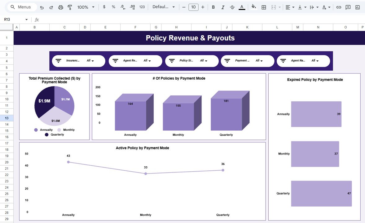The image size is (365, 223).
Task: Open the Menus search box
Action: [x=21, y=7]
